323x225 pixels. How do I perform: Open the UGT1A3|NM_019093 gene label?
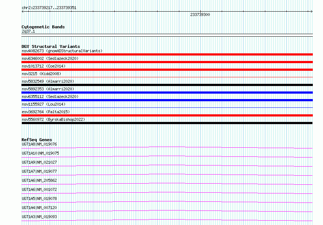tap(39, 217)
